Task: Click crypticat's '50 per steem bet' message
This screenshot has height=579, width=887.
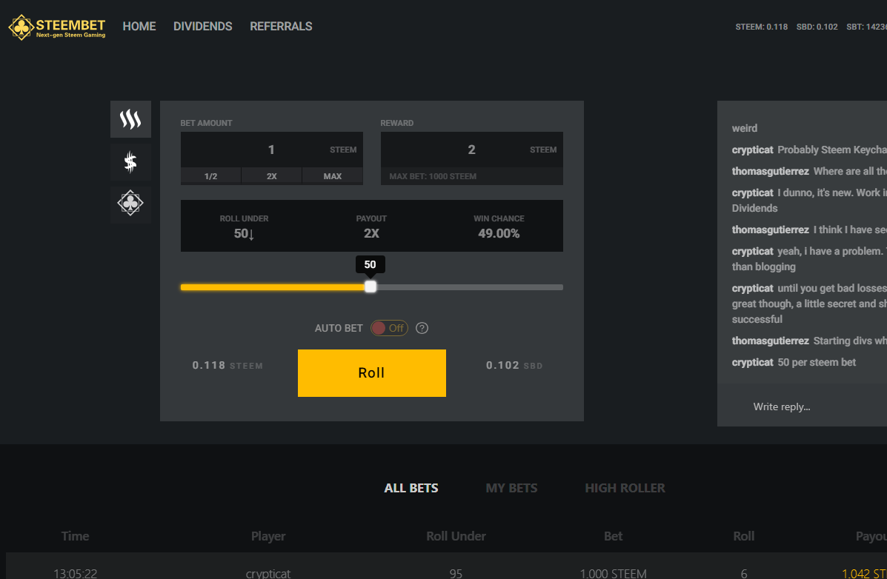Action: click(817, 363)
